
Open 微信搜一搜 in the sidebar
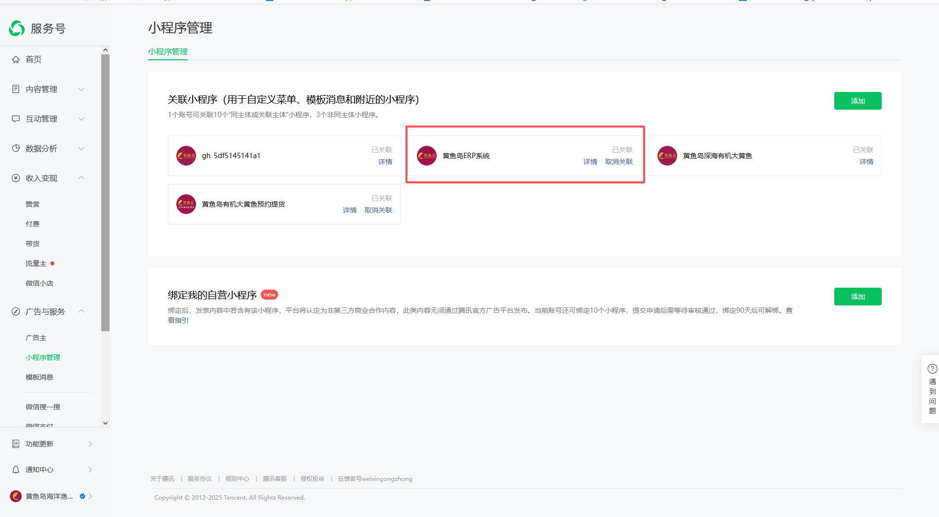coord(43,407)
